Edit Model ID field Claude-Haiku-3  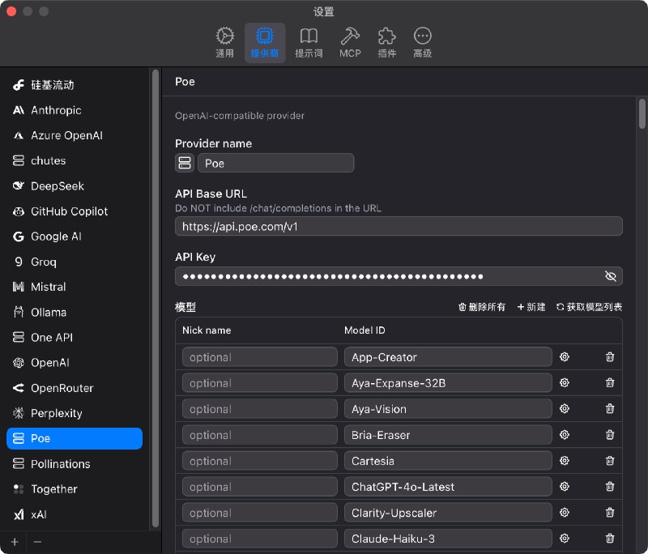point(448,539)
